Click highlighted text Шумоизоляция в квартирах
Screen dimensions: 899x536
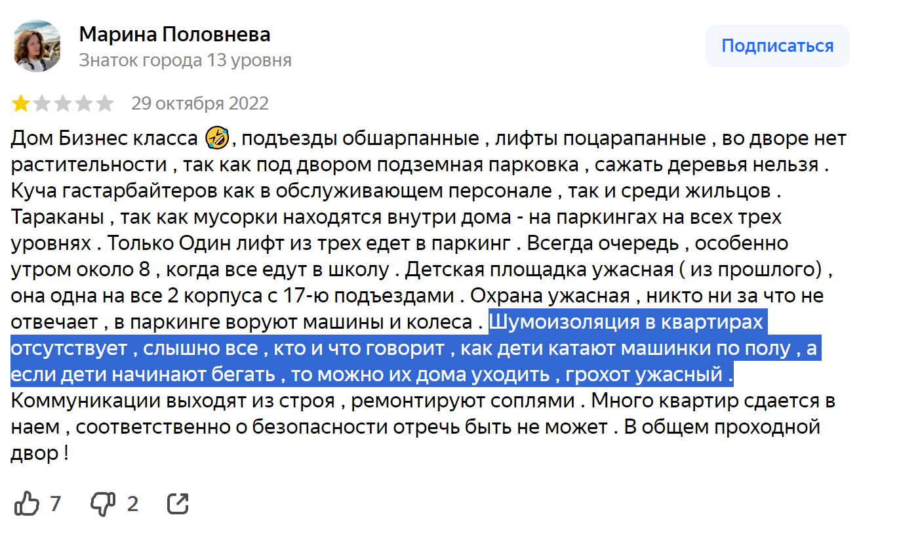click(x=627, y=323)
